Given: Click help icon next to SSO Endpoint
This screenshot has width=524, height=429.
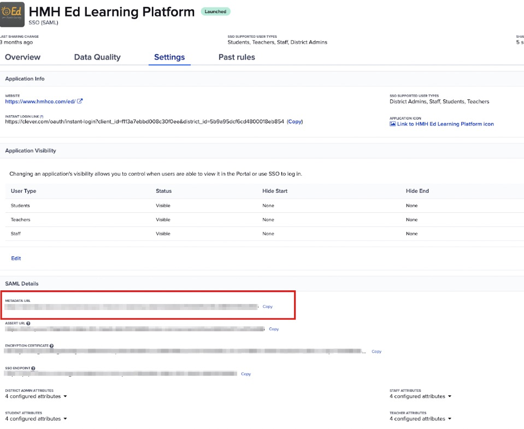Looking at the screenshot, I should 33,368.
